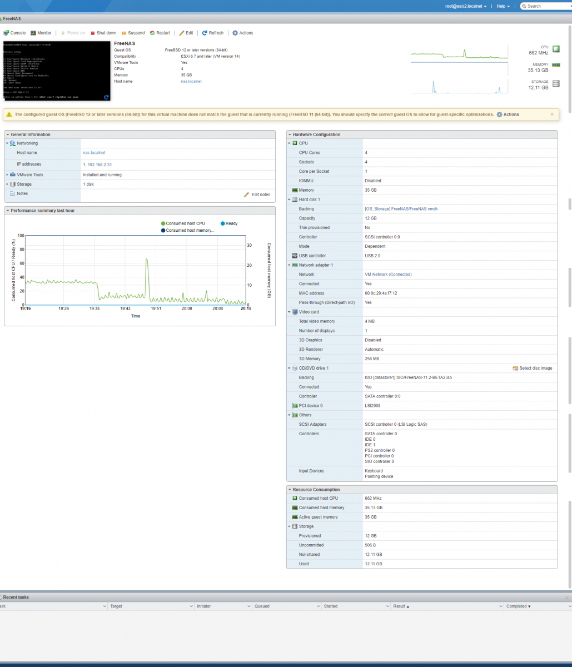The height and width of the screenshot is (667, 572).
Task: Sort recent tasks by Queued column
Action: (262, 606)
